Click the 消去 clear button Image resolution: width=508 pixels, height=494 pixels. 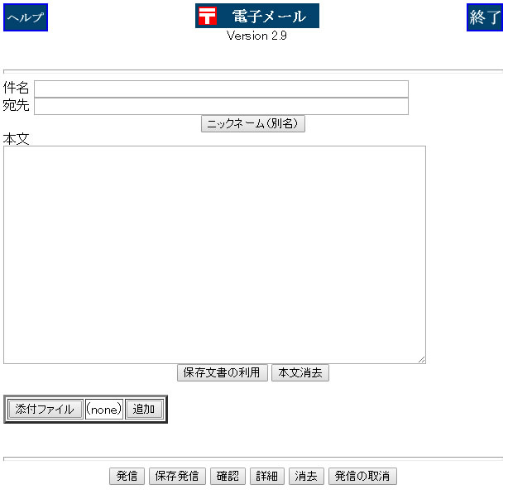coord(306,477)
